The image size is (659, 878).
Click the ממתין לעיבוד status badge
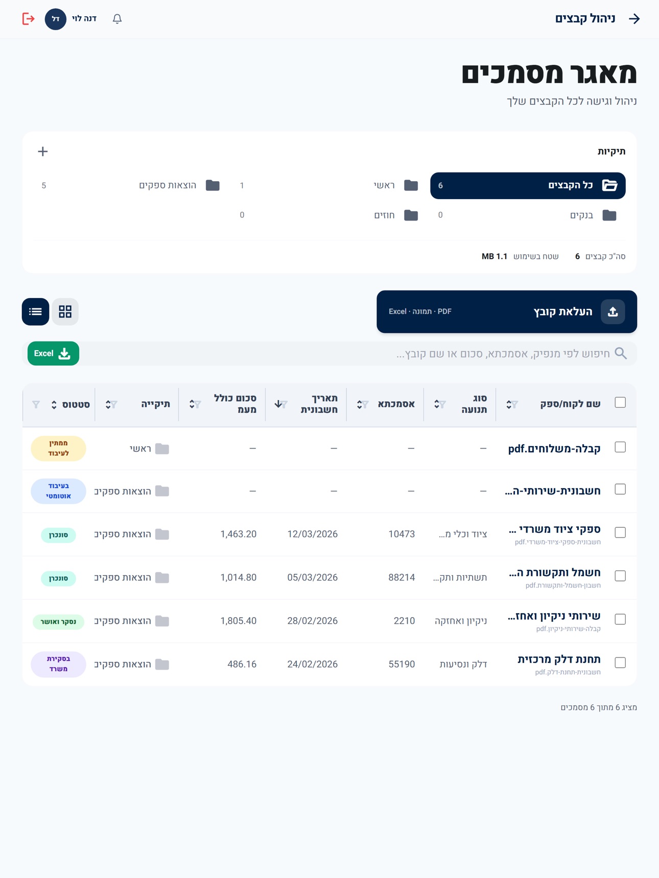pyautogui.click(x=58, y=449)
